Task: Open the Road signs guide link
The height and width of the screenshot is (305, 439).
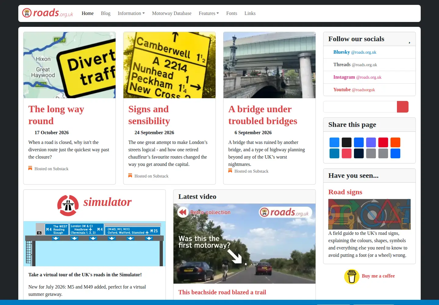Action: click(345, 192)
